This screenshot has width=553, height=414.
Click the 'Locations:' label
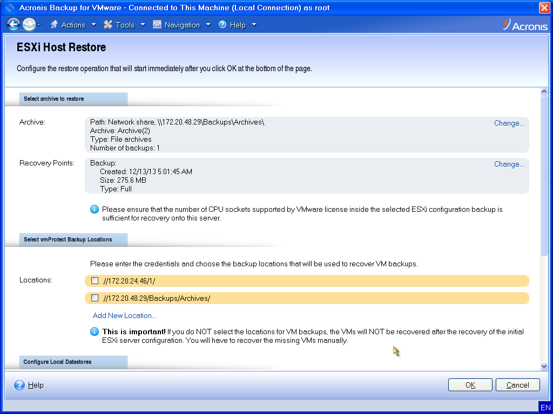coord(36,280)
